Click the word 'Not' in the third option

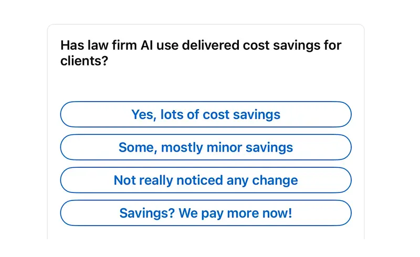click(x=124, y=180)
